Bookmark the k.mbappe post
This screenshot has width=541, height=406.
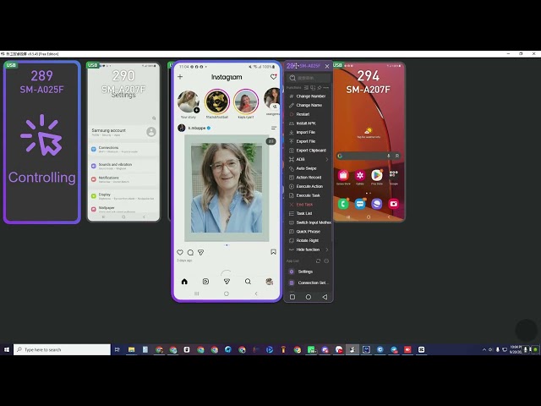tap(273, 252)
